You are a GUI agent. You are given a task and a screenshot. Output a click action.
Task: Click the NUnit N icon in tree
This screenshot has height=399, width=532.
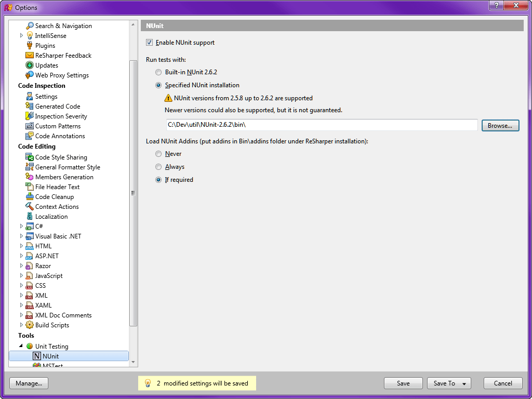pyautogui.click(x=37, y=356)
